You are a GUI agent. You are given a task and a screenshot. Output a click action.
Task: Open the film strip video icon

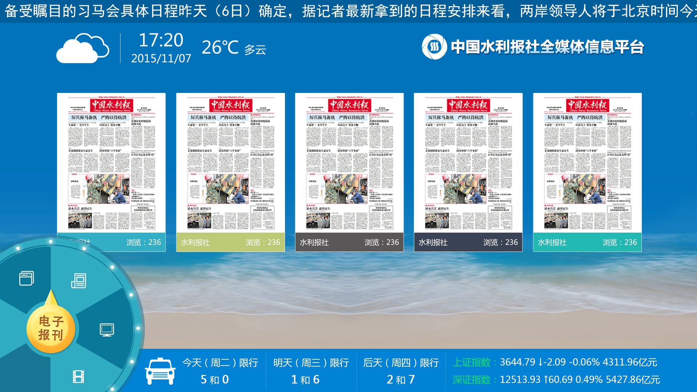(78, 376)
